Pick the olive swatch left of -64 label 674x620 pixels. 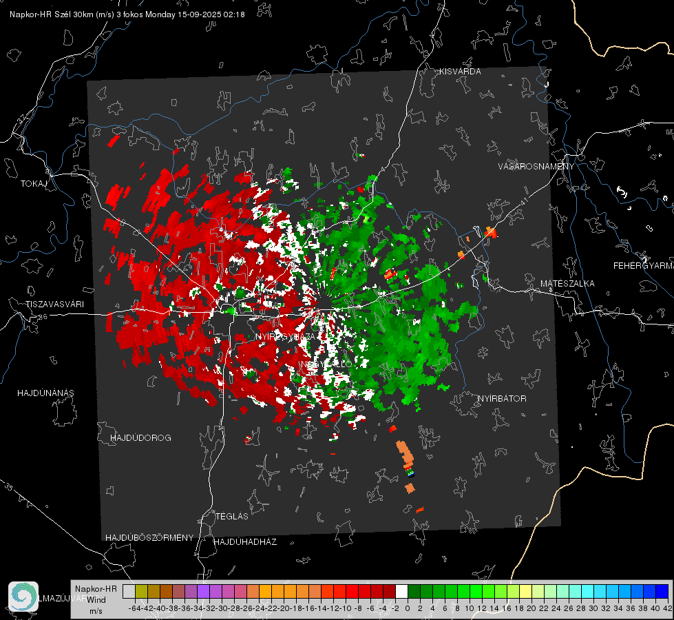coord(141,591)
